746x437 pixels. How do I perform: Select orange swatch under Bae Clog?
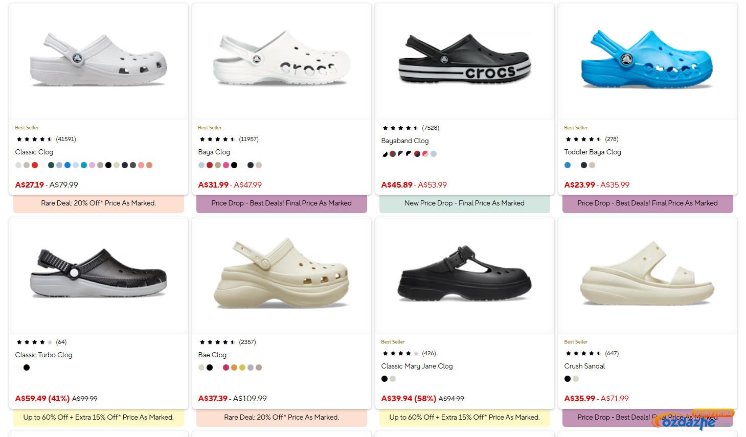pos(234,367)
